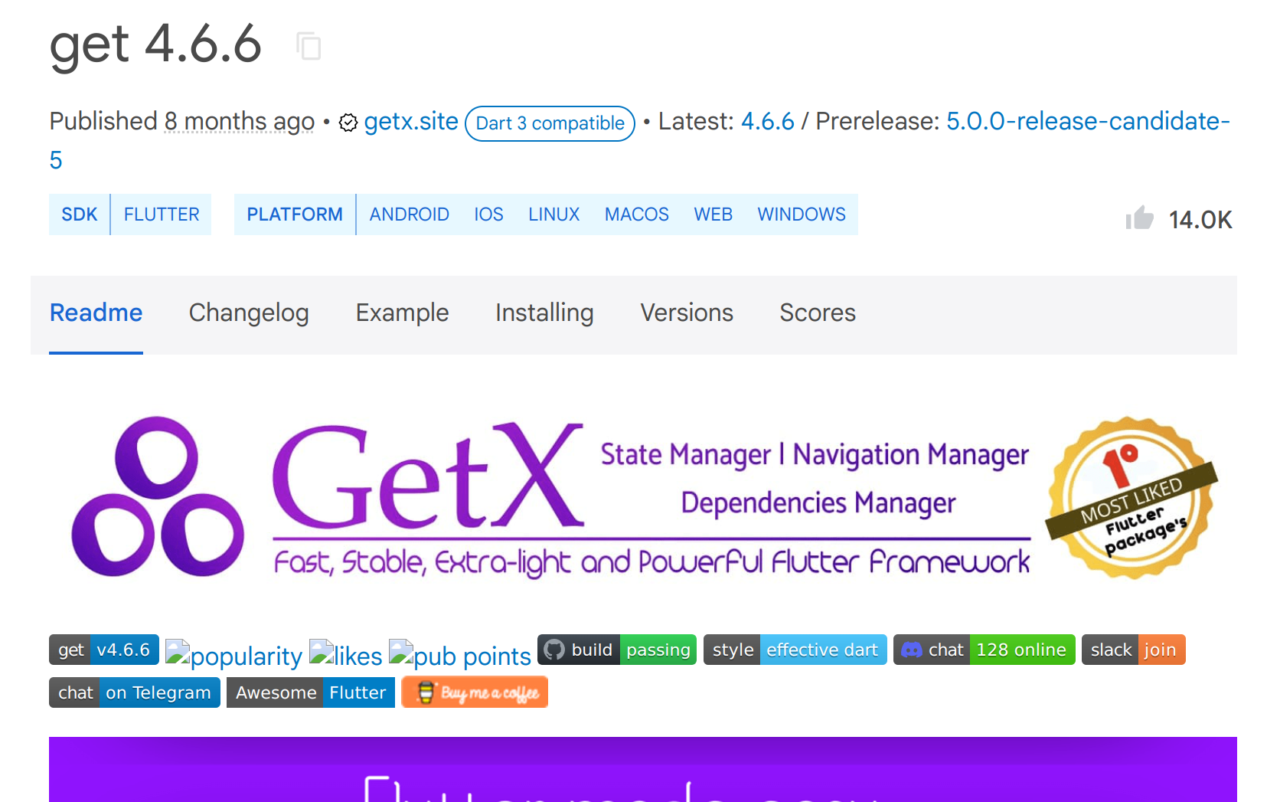Image resolution: width=1267 pixels, height=802 pixels.
Task: Click the Dart 3 compatible badge
Action: 550,123
